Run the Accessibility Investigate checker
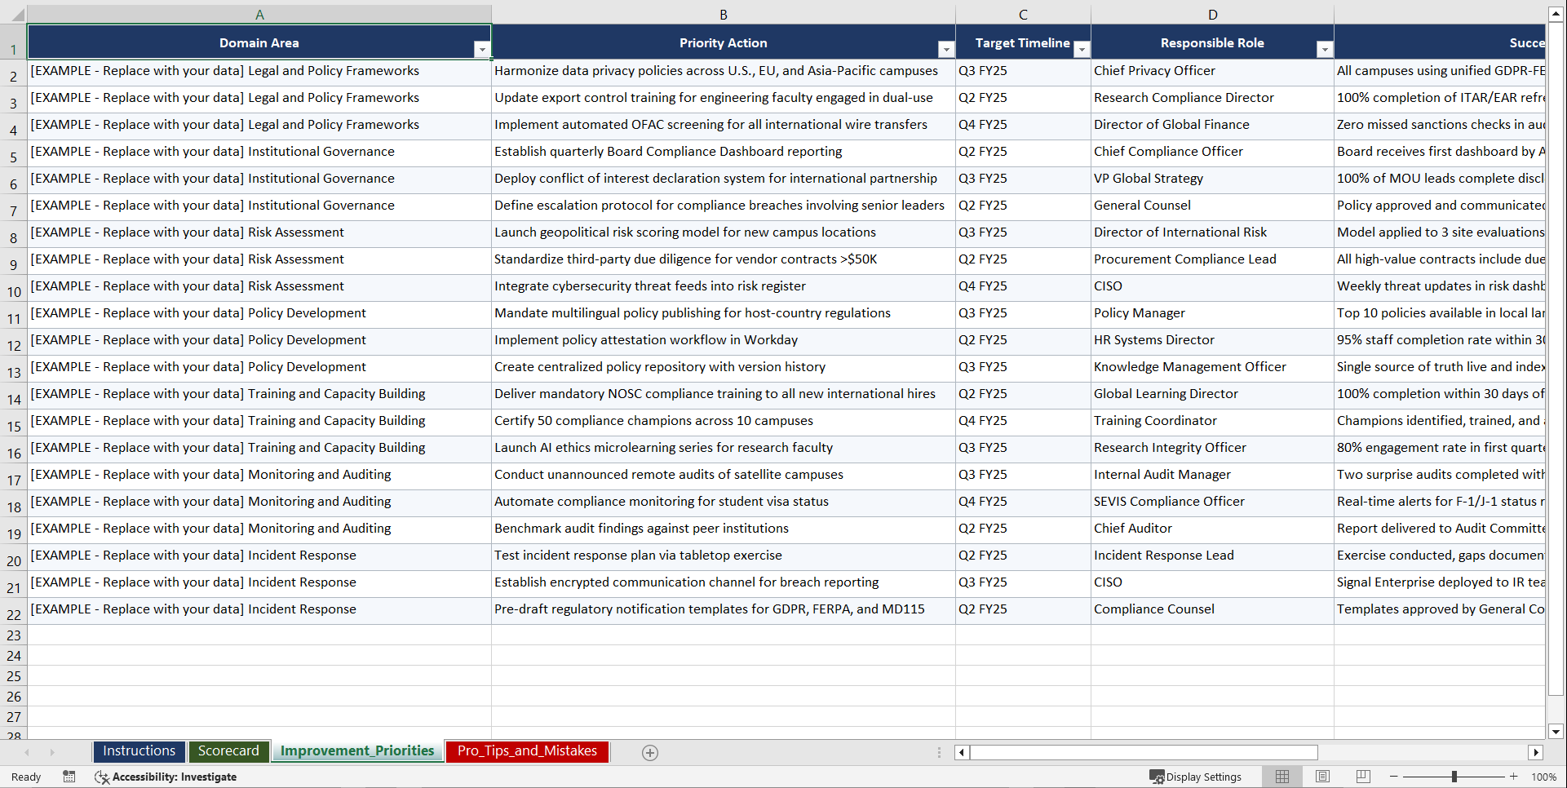 [x=166, y=777]
